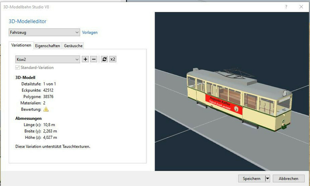Open help via title bar question mark
This screenshot has width=310, height=186.
tap(286, 7)
